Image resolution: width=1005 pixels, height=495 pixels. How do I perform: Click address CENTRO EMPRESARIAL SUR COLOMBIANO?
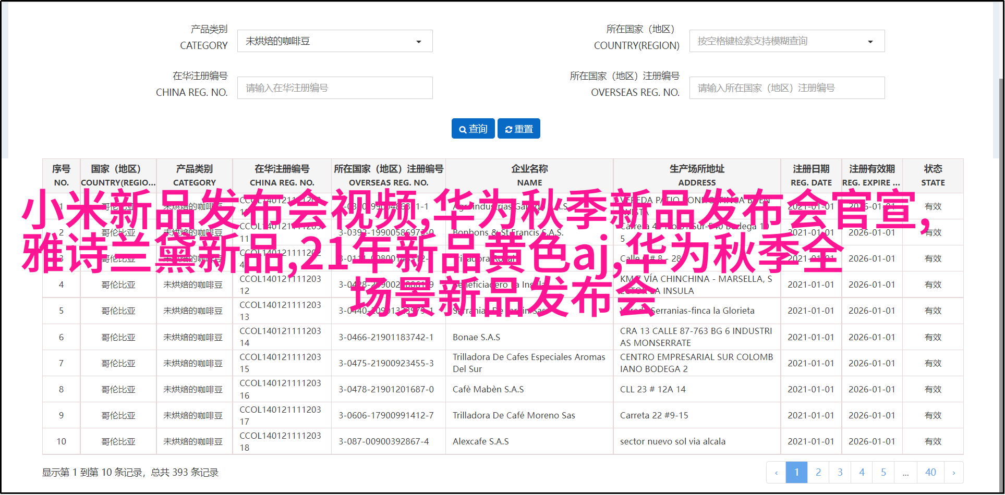click(x=697, y=363)
